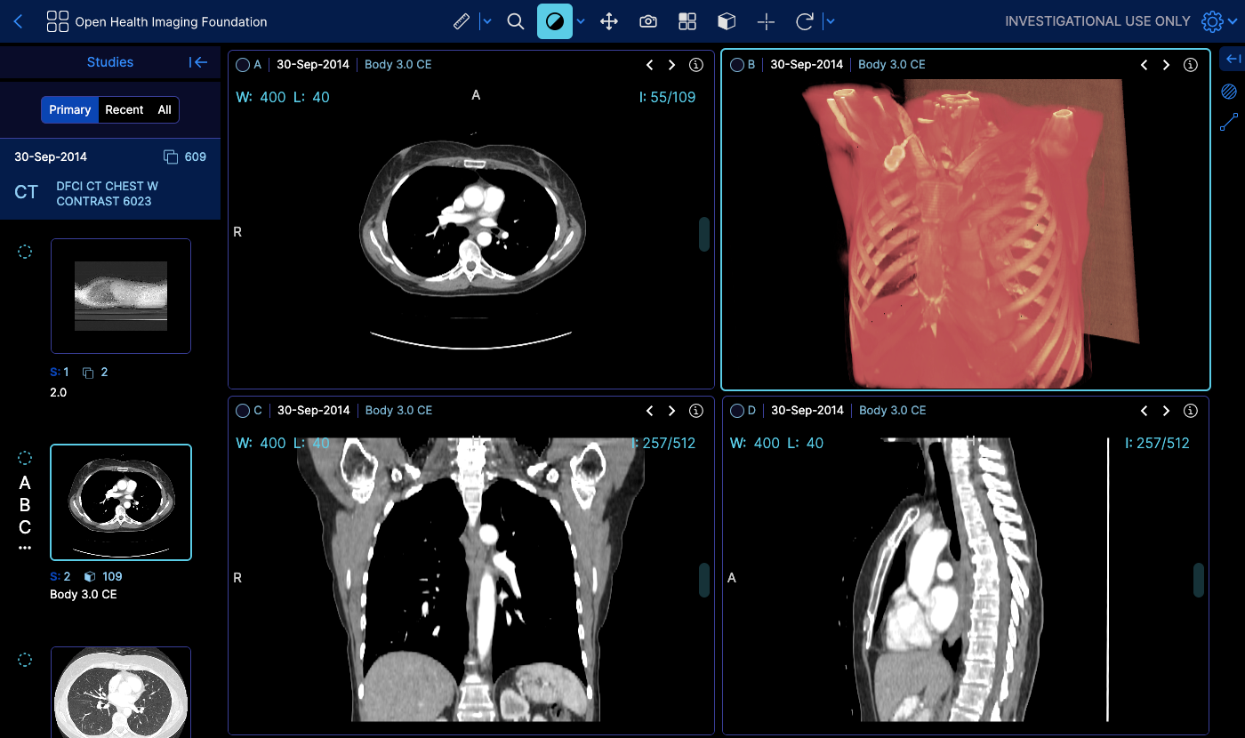This screenshot has width=1245, height=738.
Task: Expand the measurement tools dropdown
Action: 486,21
